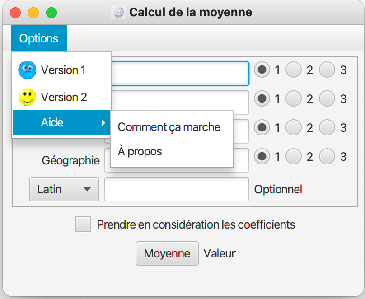Select the À propos menu entry
Viewport: 365px width, 299px height.
point(140,151)
